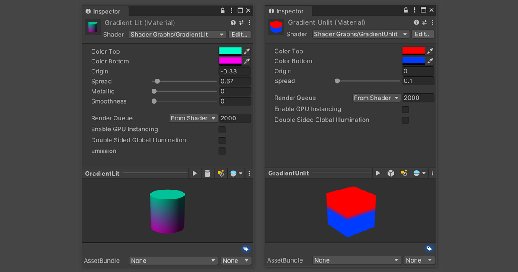Click the GradientLit preview title text
Viewport: 518px width, 272px height.
[102, 174]
